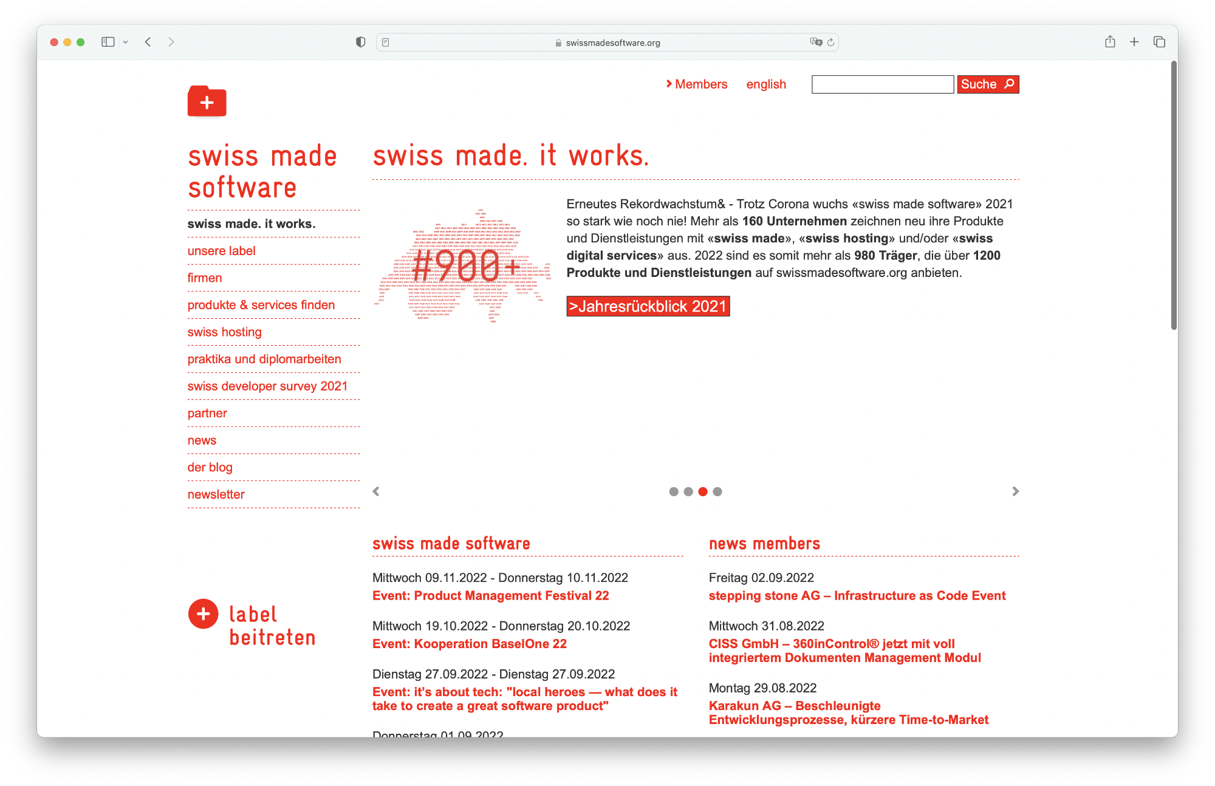Open 'der blog' menu item
The width and height of the screenshot is (1215, 786).
(x=210, y=467)
